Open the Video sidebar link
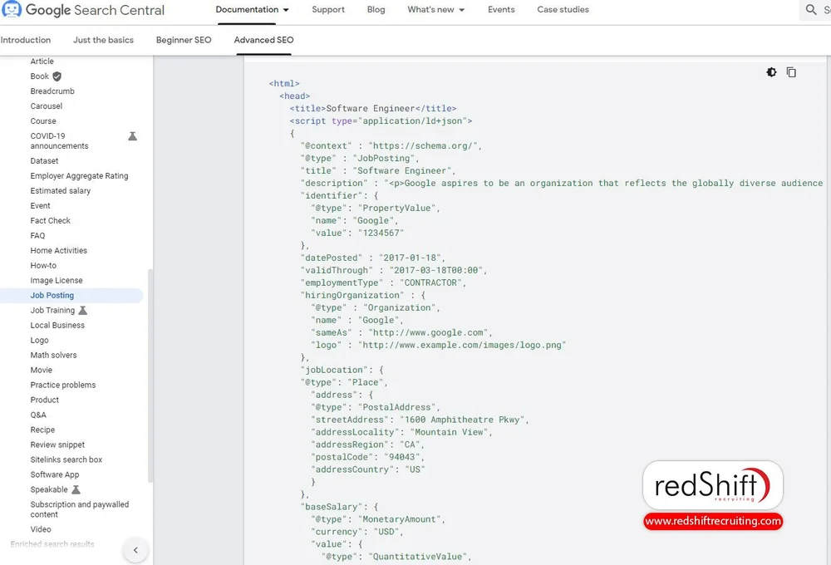This screenshot has width=831, height=565. 41,529
